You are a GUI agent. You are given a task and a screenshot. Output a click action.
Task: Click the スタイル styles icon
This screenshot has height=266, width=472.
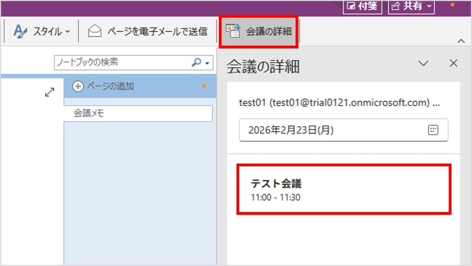[x=20, y=32]
